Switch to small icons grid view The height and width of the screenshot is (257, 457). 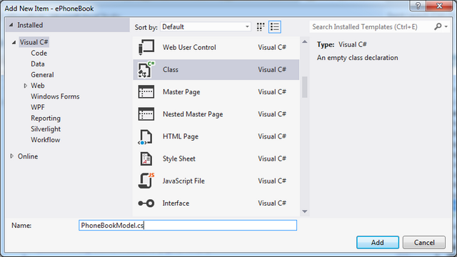261,27
